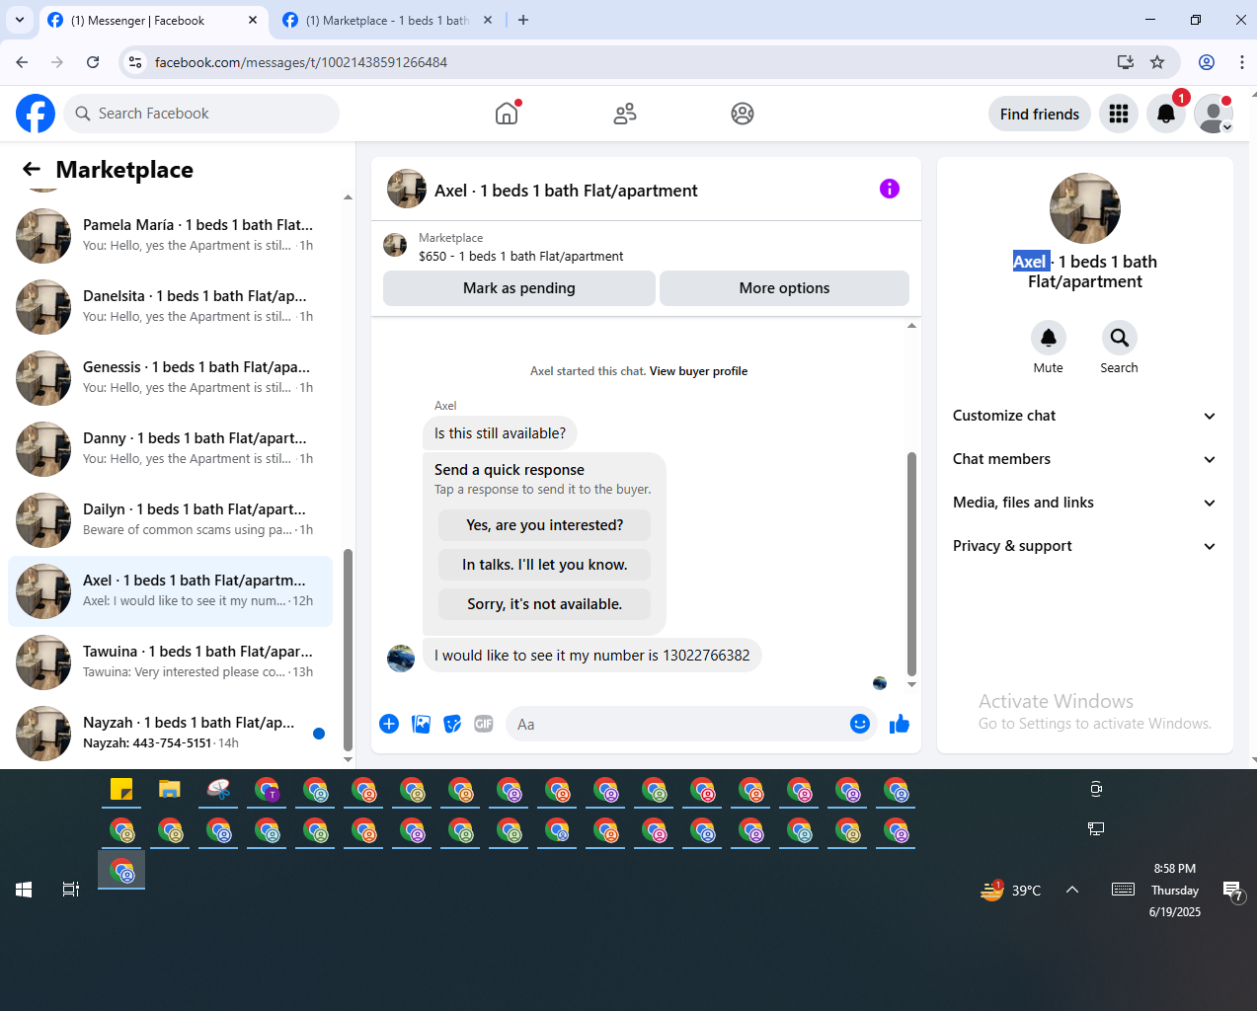Close the Marketplace browser tab

(x=488, y=20)
